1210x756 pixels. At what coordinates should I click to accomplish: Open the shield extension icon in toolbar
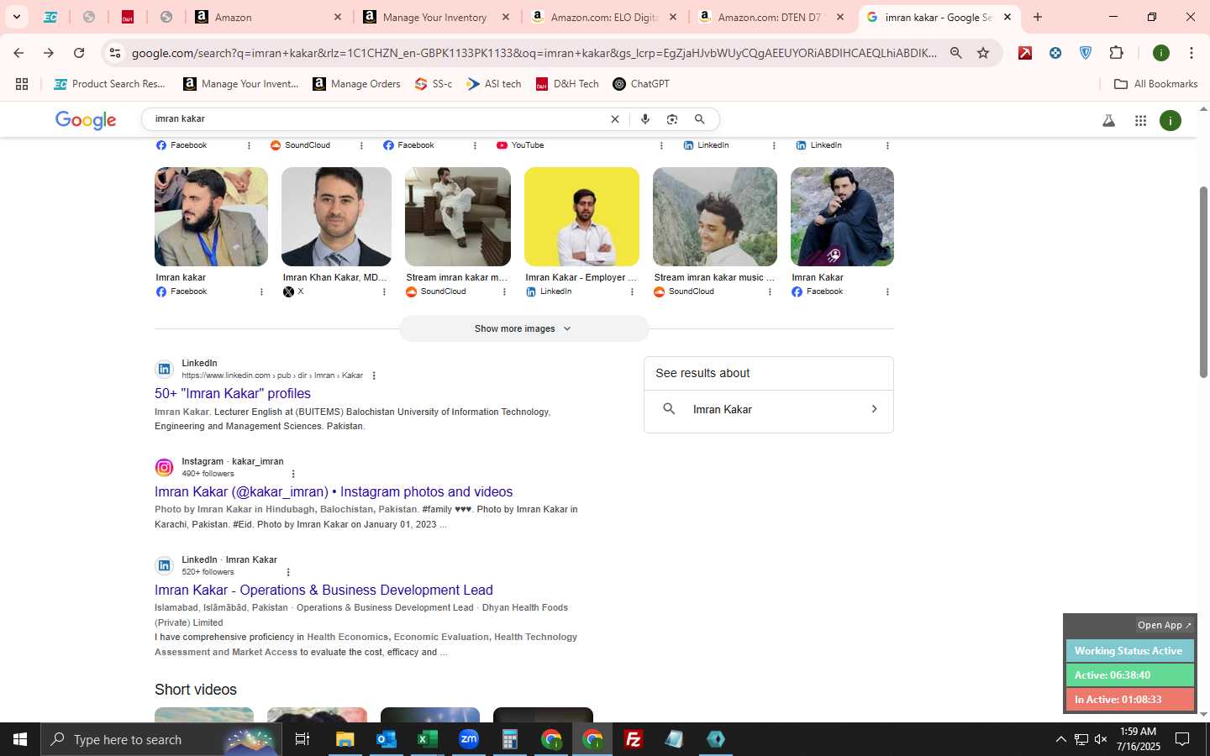[1086, 53]
